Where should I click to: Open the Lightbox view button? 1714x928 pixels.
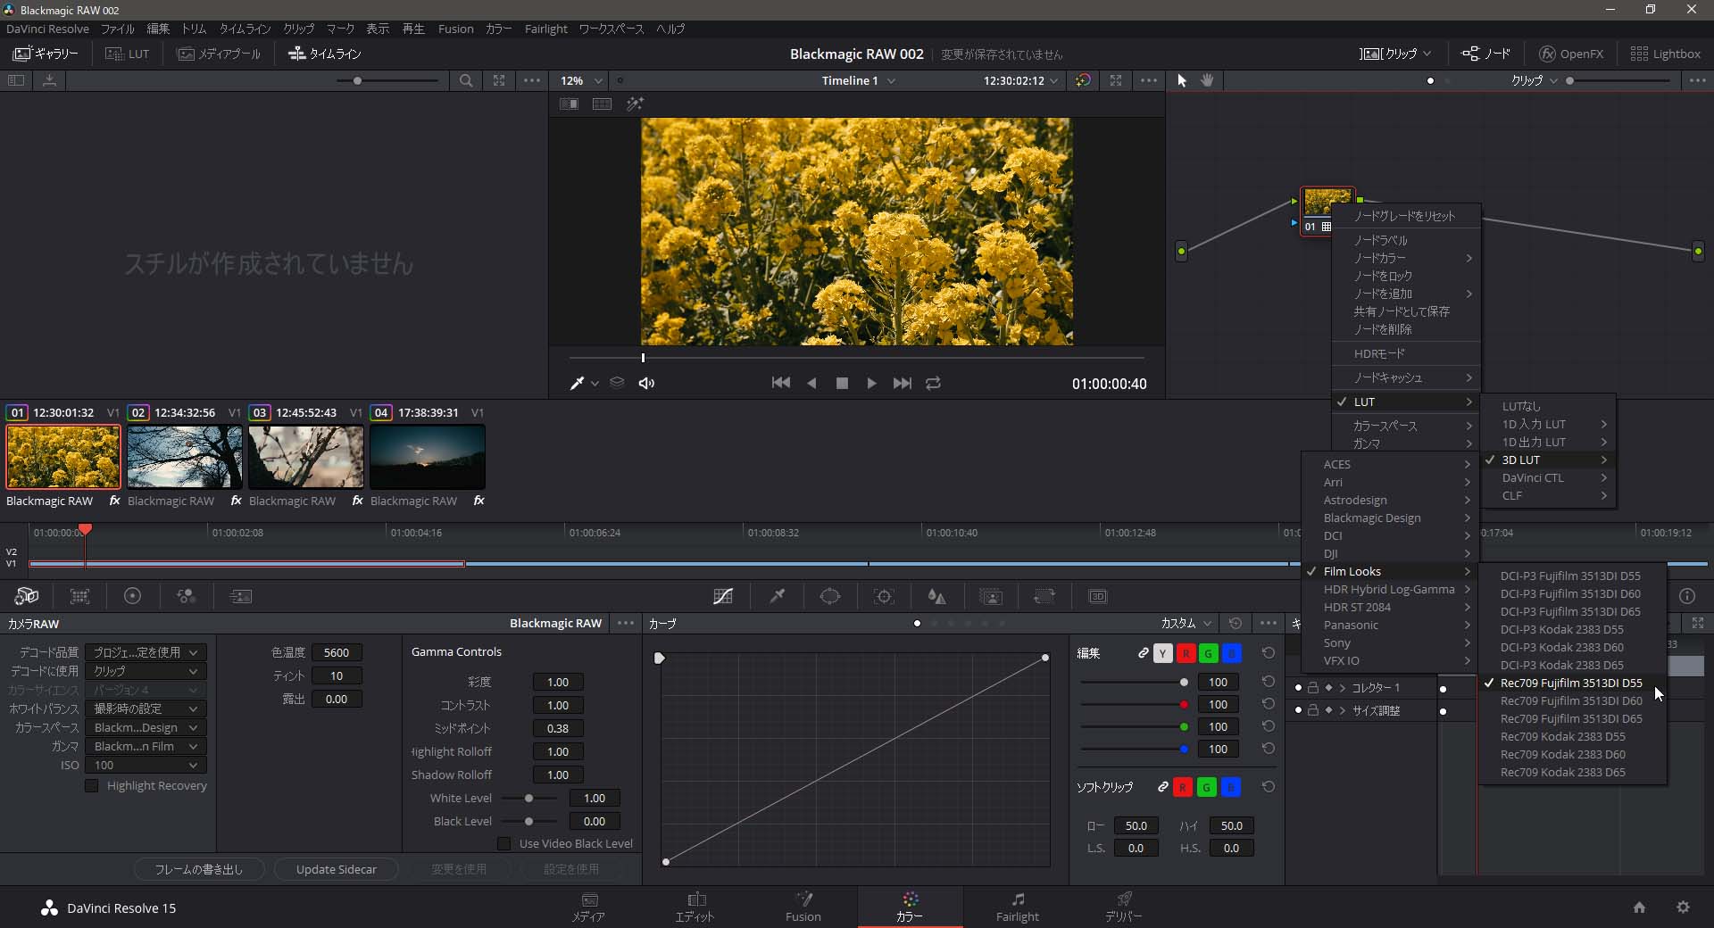coord(1665,54)
